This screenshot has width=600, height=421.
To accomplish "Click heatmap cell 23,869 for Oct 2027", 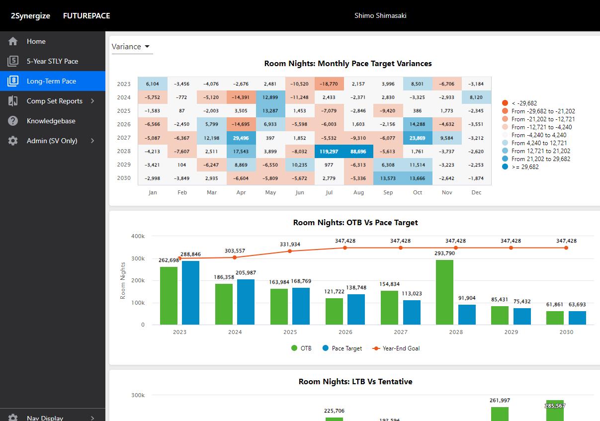I will (418, 138).
